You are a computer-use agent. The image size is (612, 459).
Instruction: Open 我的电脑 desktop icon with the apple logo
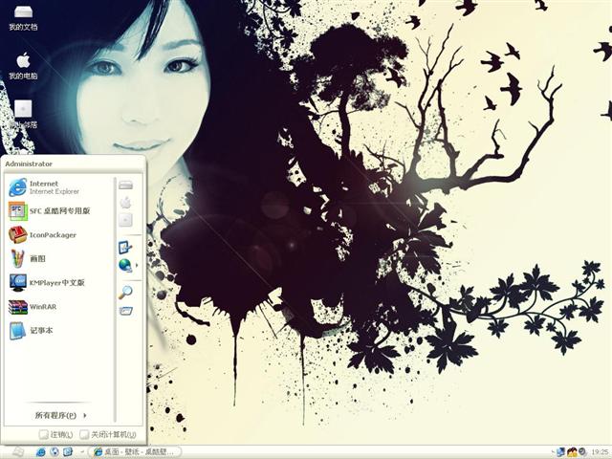pyautogui.click(x=23, y=64)
